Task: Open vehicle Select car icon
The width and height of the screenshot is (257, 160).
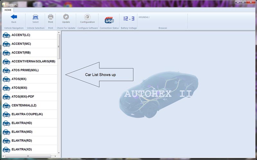Action: click(35, 17)
